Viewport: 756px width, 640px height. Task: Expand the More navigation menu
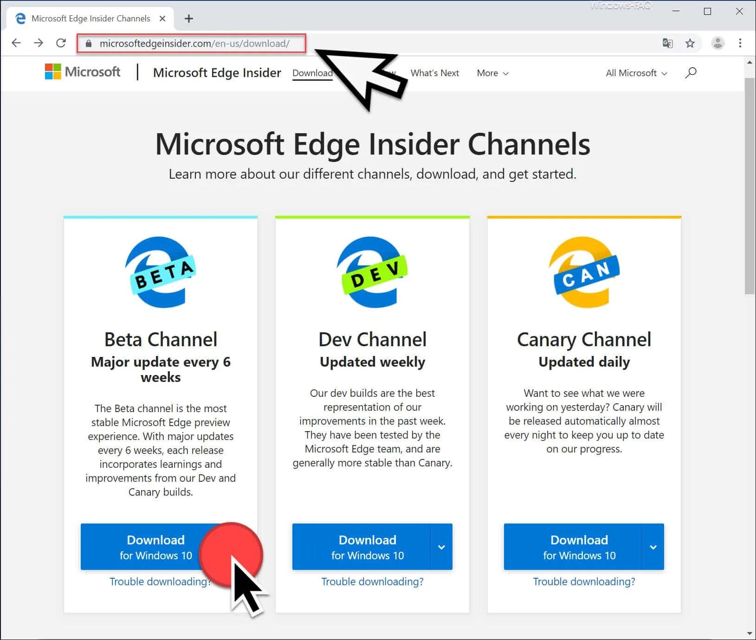[x=493, y=73]
